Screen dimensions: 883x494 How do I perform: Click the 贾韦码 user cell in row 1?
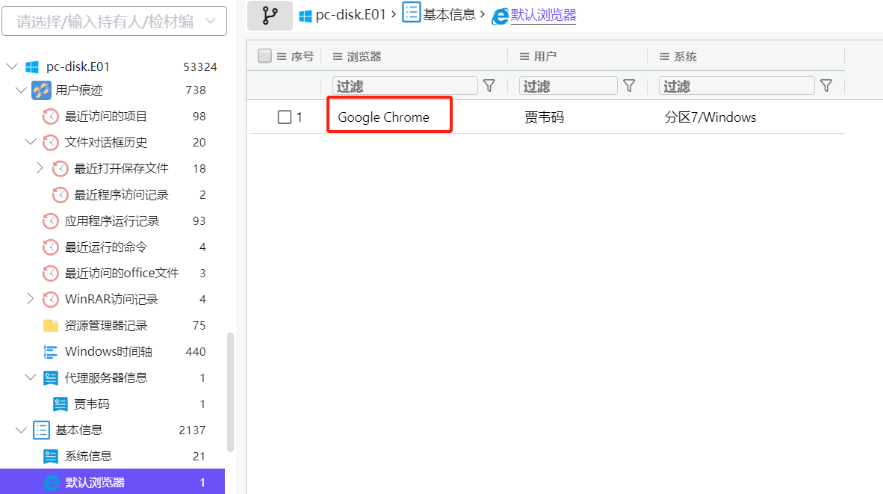click(544, 117)
